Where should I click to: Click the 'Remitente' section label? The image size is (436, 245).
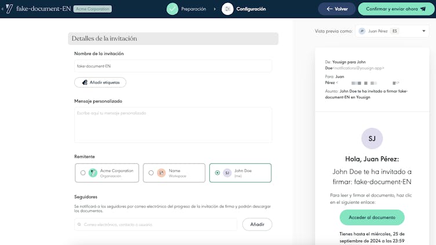(85, 156)
